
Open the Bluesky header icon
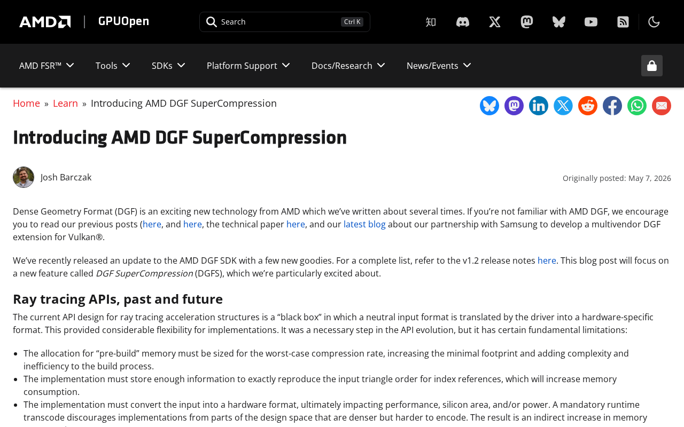pos(559,22)
